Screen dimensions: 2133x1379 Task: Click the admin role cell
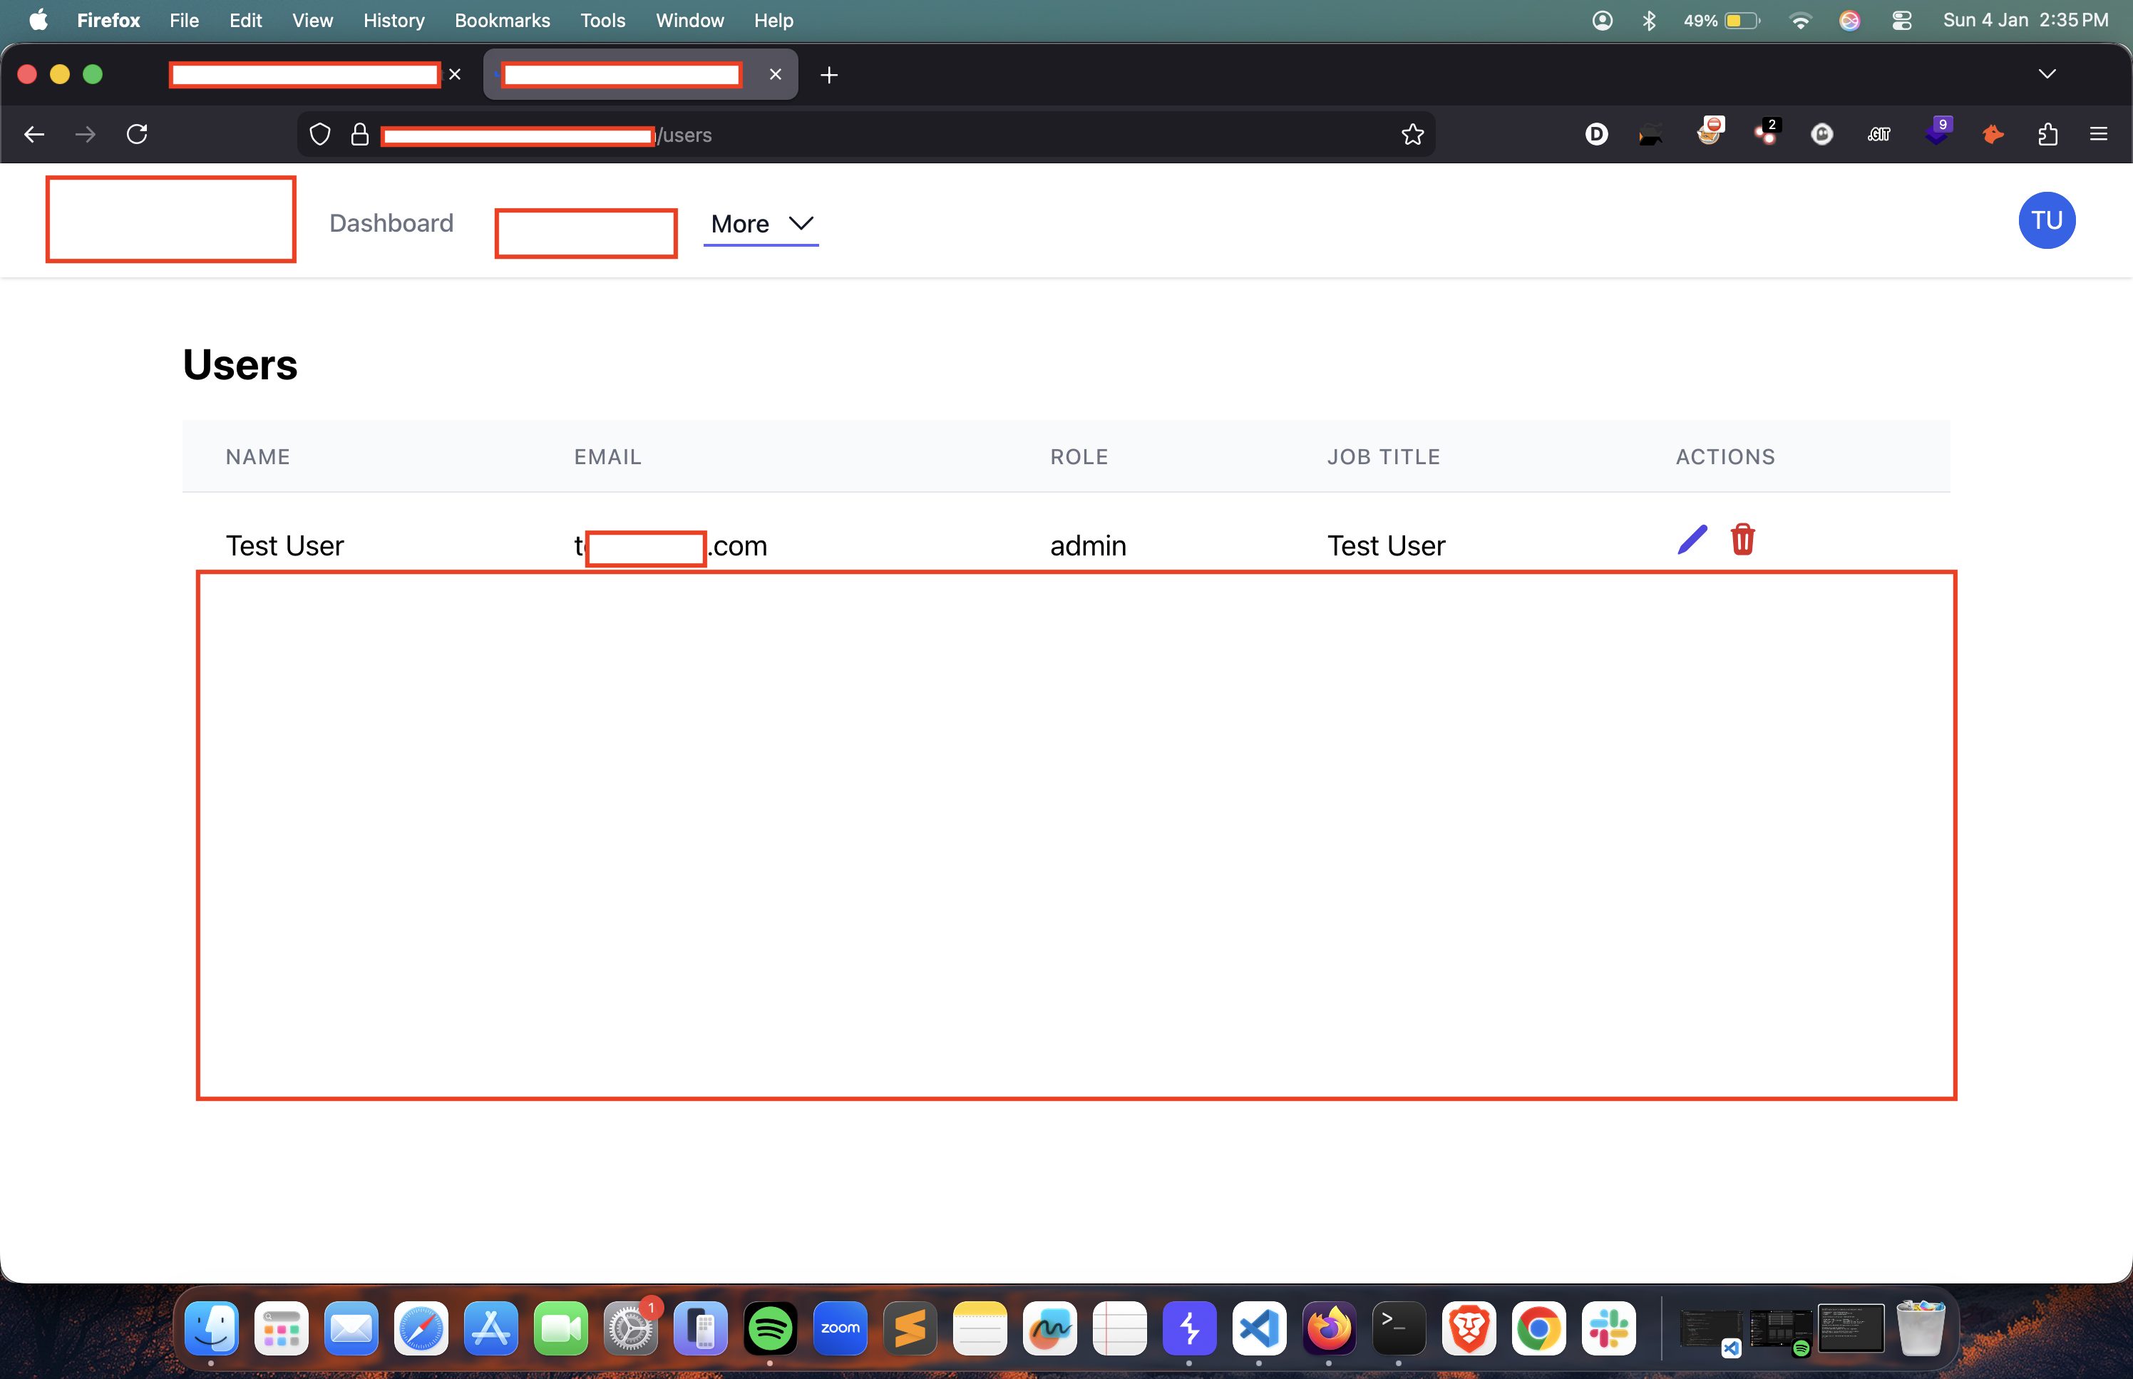click(1088, 545)
